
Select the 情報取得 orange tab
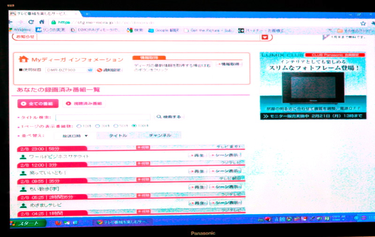pos(149,57)
